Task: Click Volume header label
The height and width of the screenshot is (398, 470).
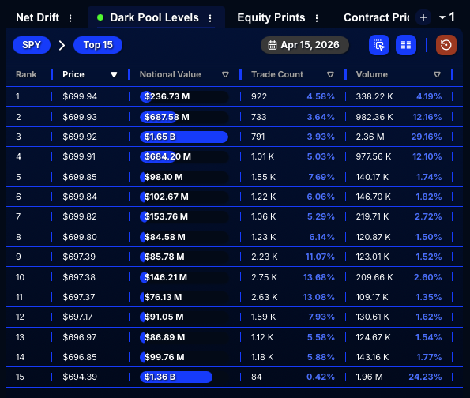Action: 372,74
